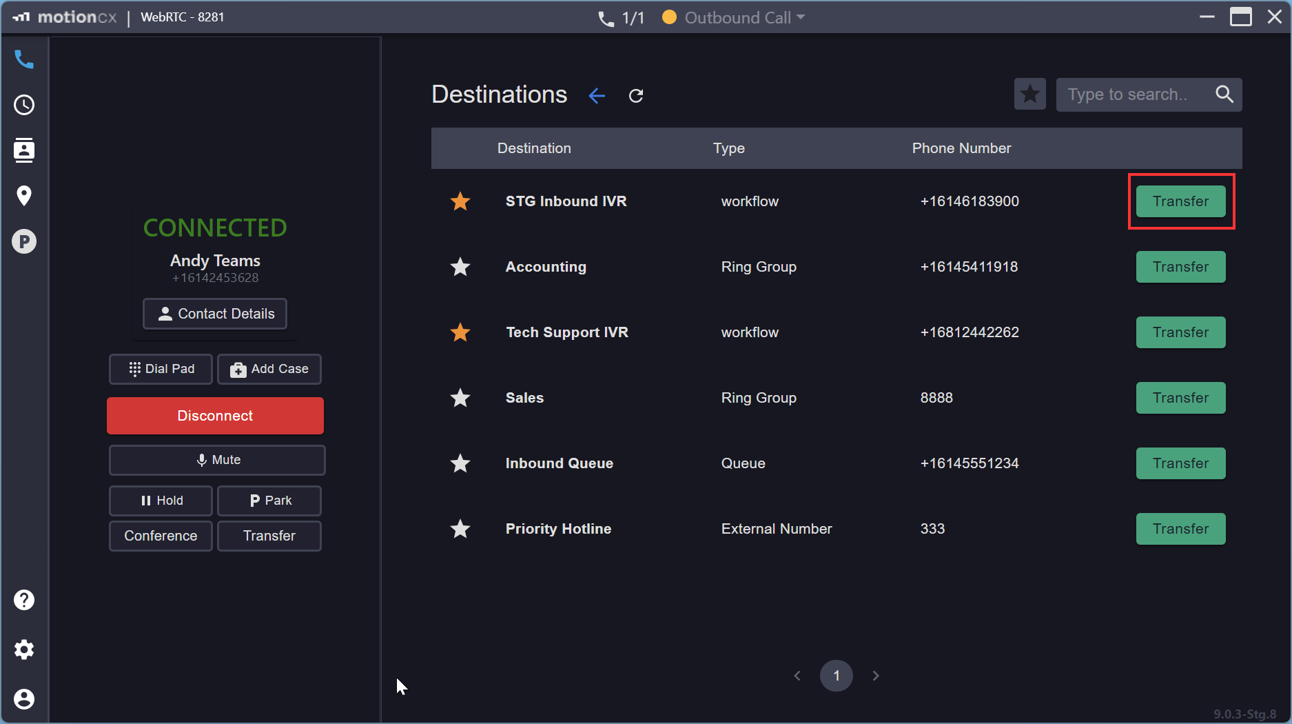This screenshot has height=724, width=1292.
Task: Click the motioncx logo
Action: pyautogui.click(x=65, y=17)
